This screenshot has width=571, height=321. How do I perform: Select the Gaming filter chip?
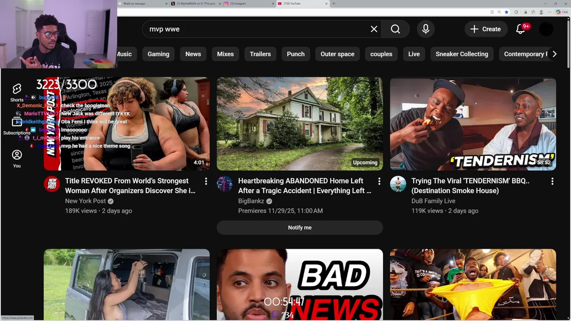158,54
